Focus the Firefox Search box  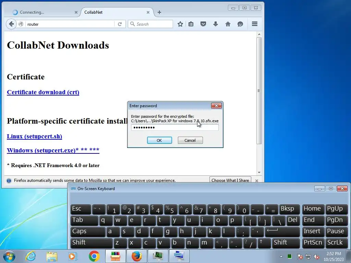(x=150, y=24)
